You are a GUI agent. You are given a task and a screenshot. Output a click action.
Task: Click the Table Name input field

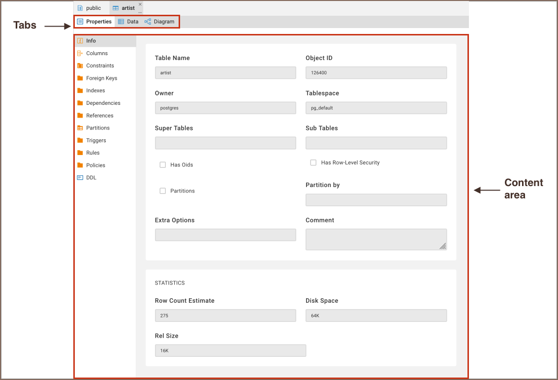tap(225, 73)
